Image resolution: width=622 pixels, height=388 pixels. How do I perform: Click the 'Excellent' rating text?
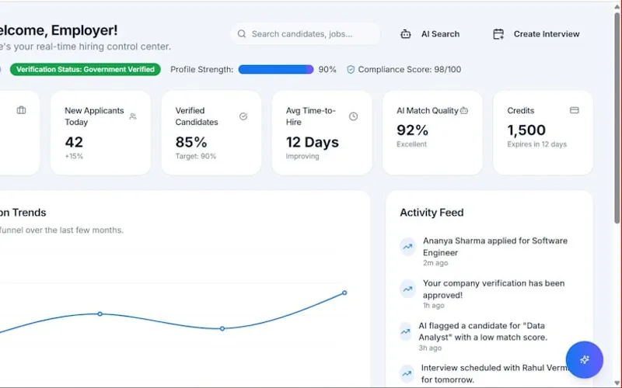point(411,144)
